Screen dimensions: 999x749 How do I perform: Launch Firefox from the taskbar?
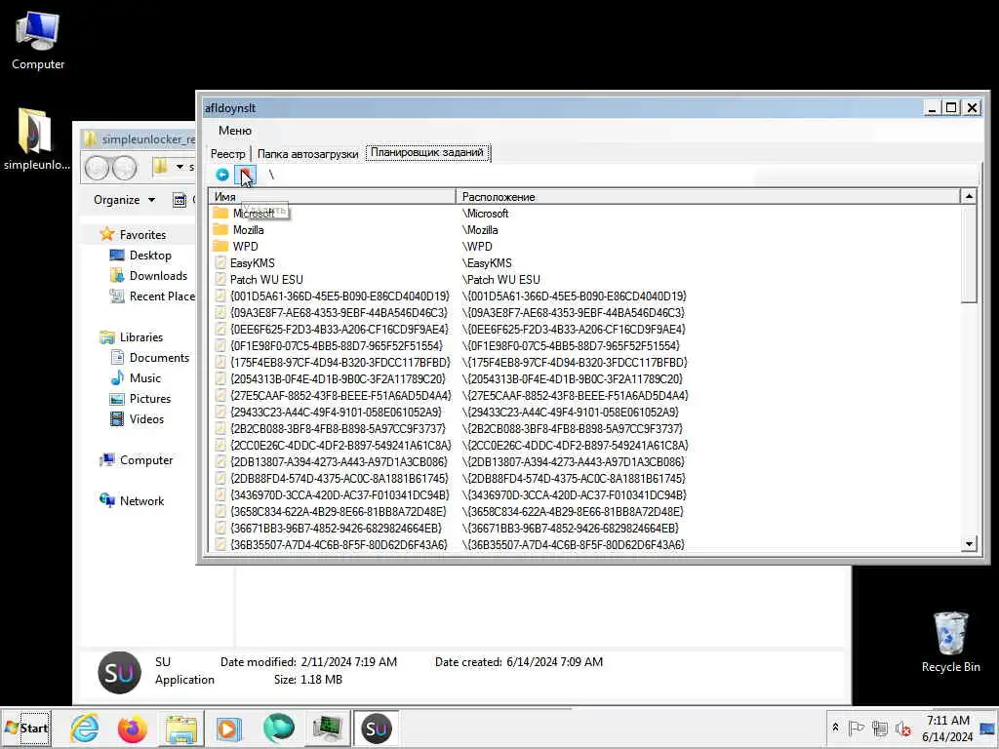(x=132, y=728)
